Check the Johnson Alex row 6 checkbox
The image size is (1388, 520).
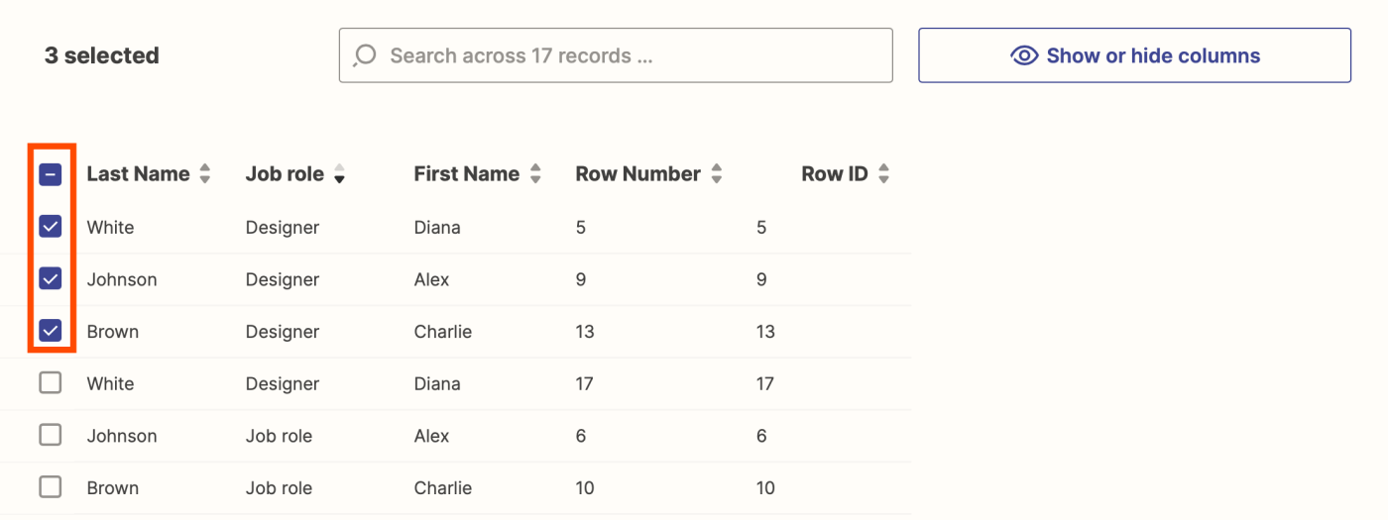tap(51, 435)
